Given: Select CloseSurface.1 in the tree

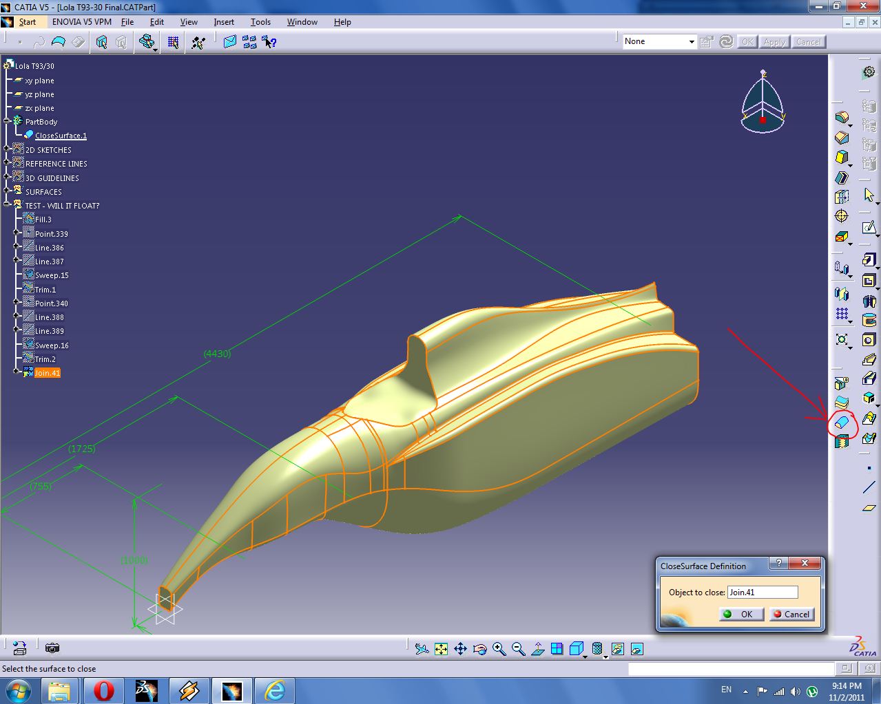Looking at the screenshot, I should [61, 136].
